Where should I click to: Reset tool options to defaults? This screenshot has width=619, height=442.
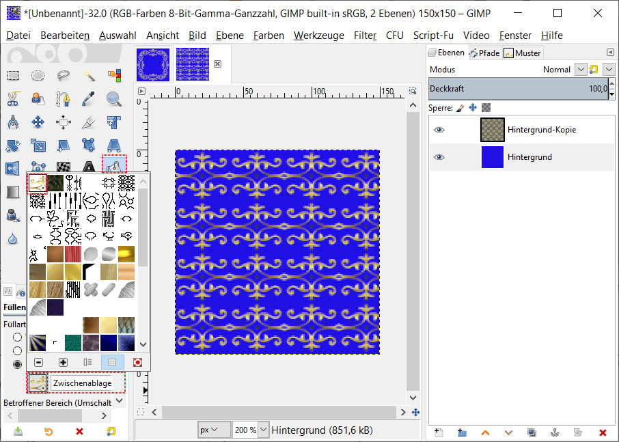pyautogui.click(x=111, y=431)
